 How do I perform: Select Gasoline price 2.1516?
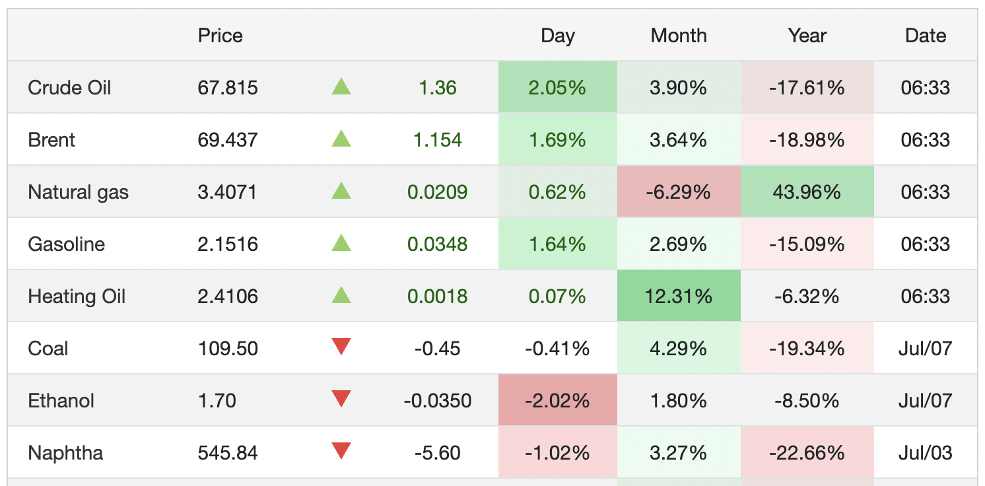click(x=227, y=244)
